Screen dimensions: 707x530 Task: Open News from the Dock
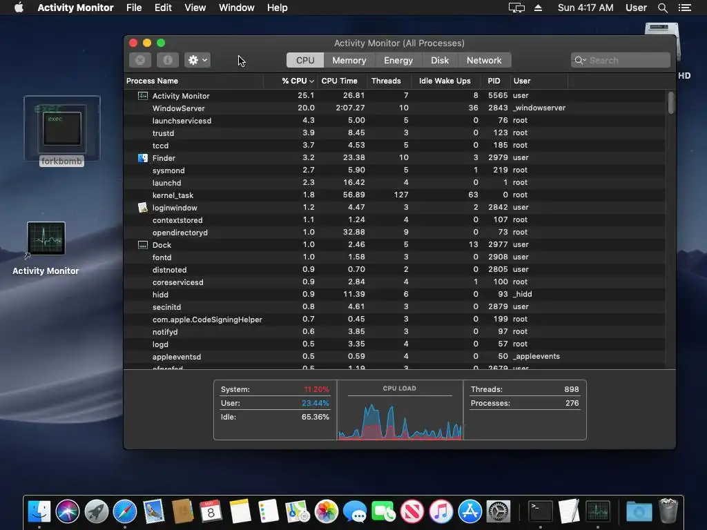(x=412, y=511)
